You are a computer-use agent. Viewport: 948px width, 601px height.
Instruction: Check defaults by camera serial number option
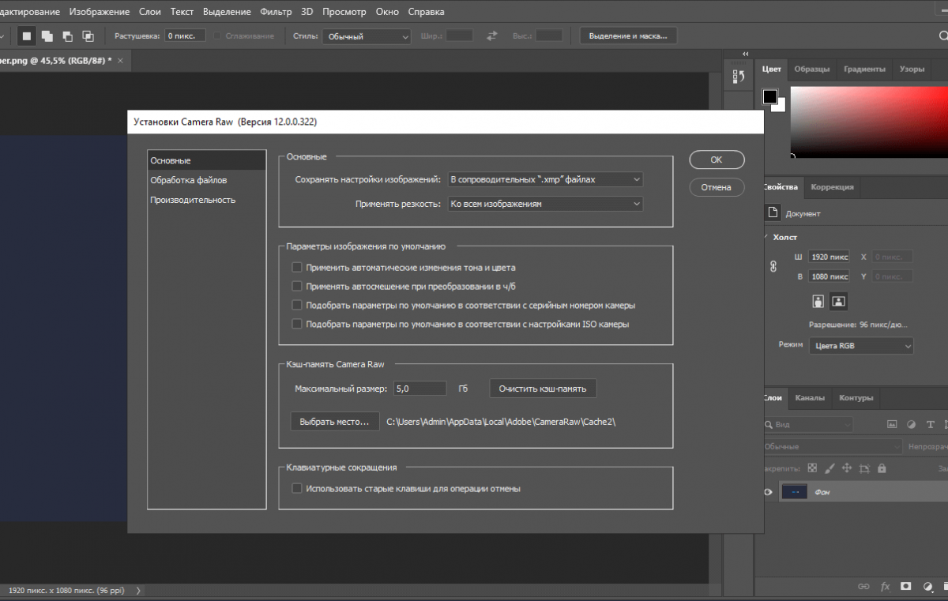tap(297, 305)
